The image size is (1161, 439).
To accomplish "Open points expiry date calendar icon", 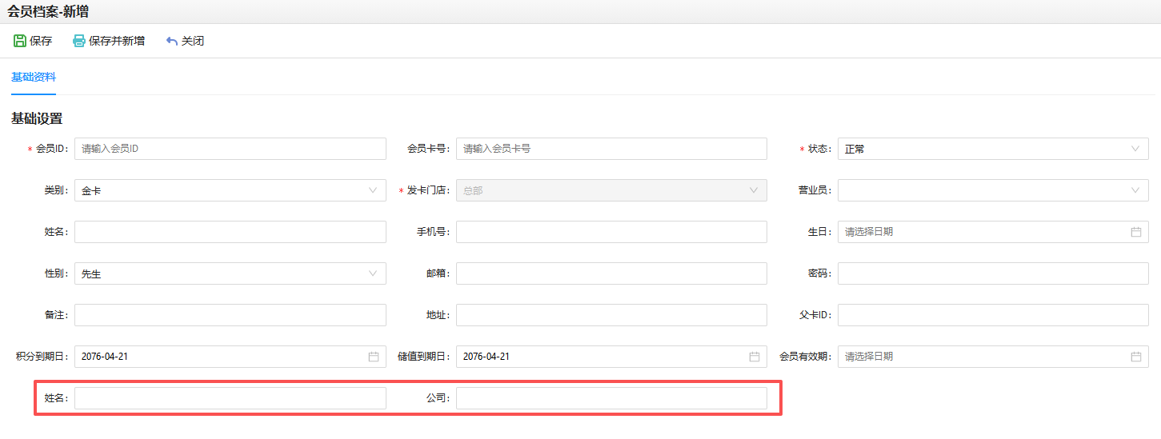I will 373,357.
